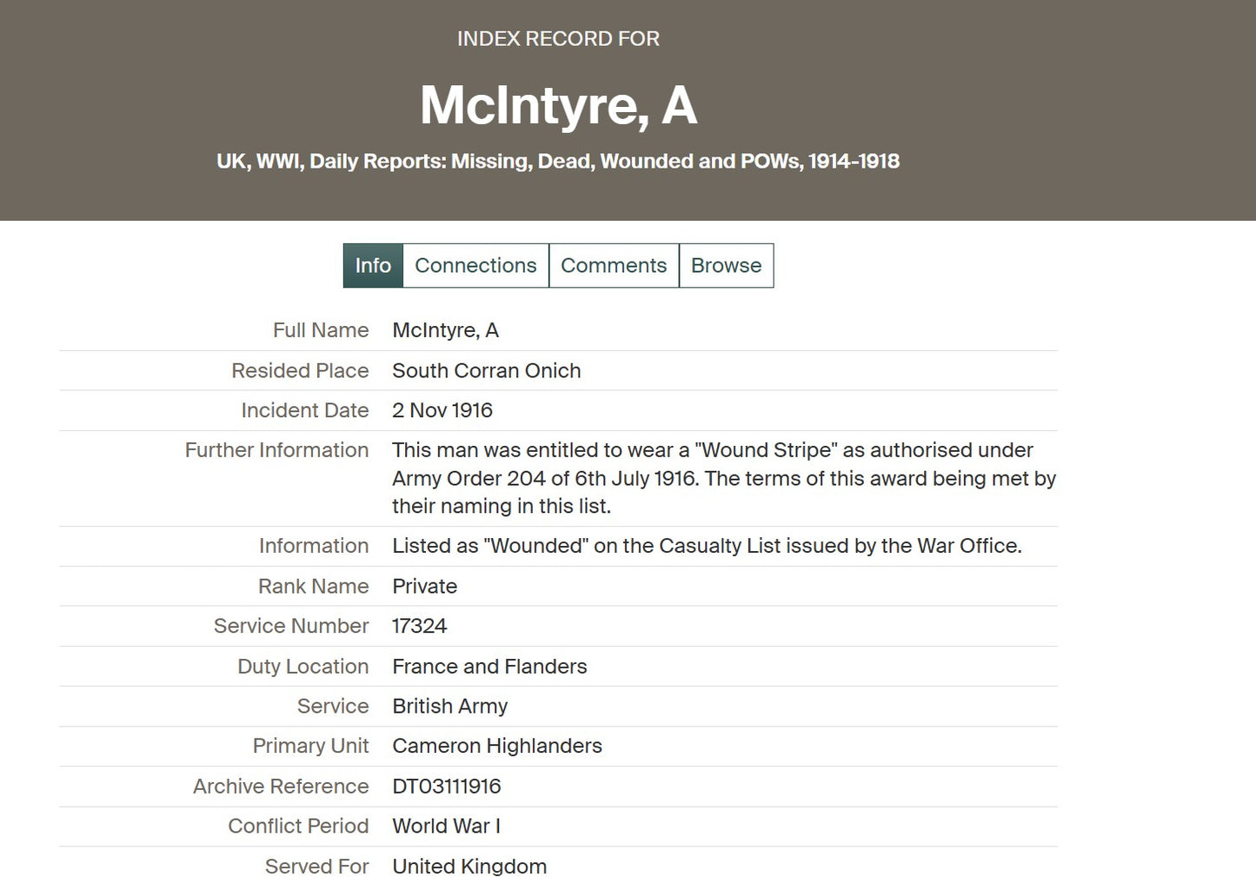This screenshot has width=1256, height=877.
Task: Click the active Info tab
Action: [373, 266]
